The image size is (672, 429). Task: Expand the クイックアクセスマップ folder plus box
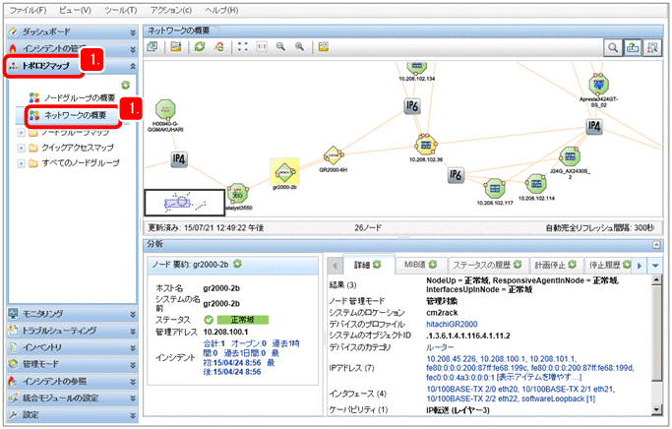click(21, 148)
